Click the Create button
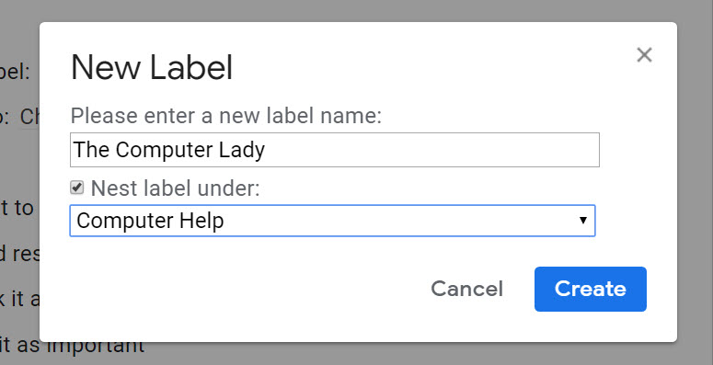The image size is (713, 365). point(591,289)
